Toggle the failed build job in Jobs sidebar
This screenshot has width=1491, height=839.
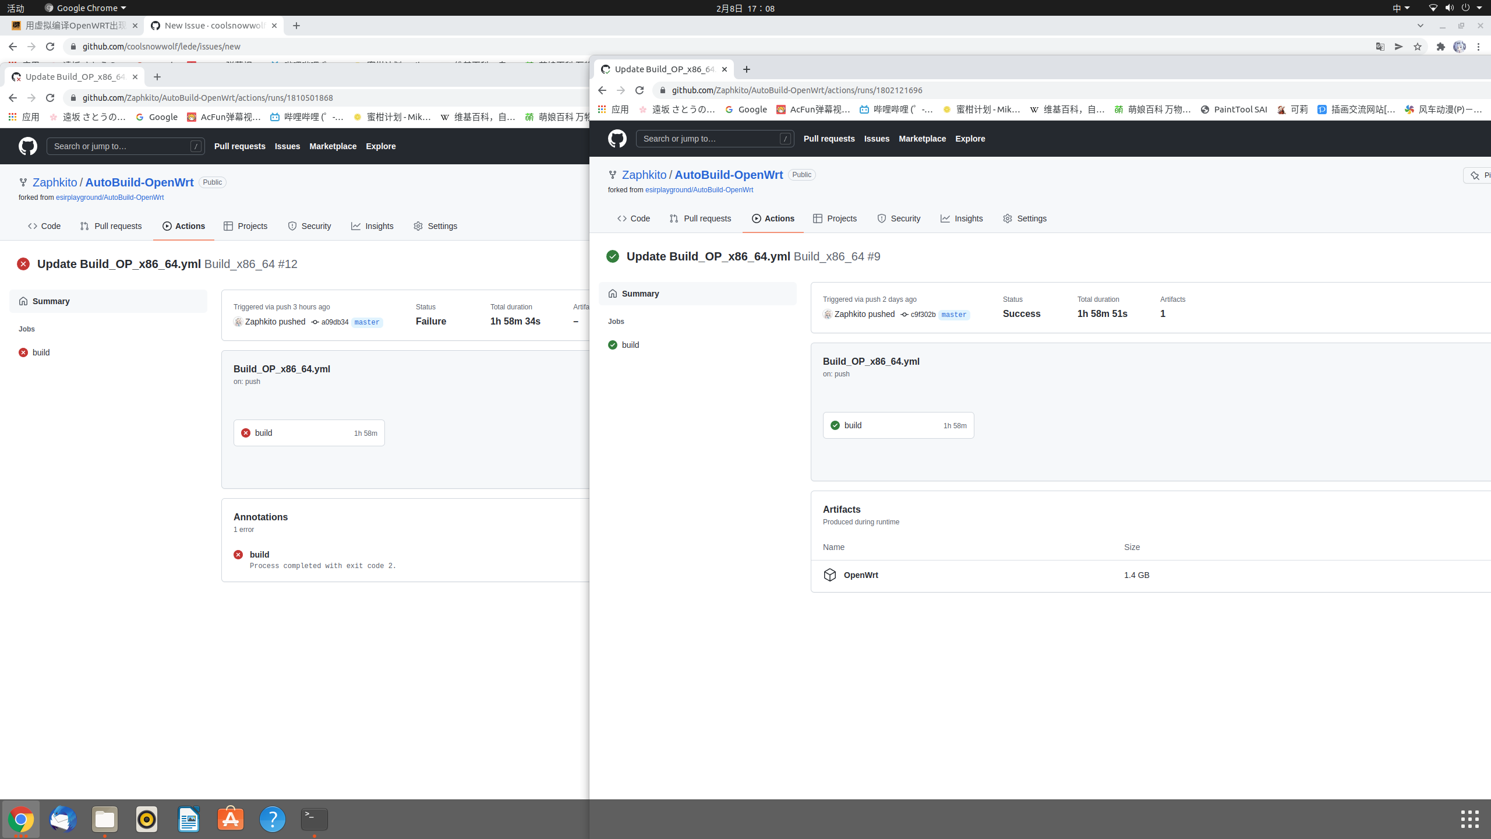[34, 352]
